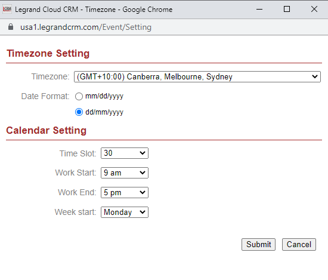Click the padlock site security icon
Image resolution: width=328 pixels, height=280 pixels.
tap(11, 27)
